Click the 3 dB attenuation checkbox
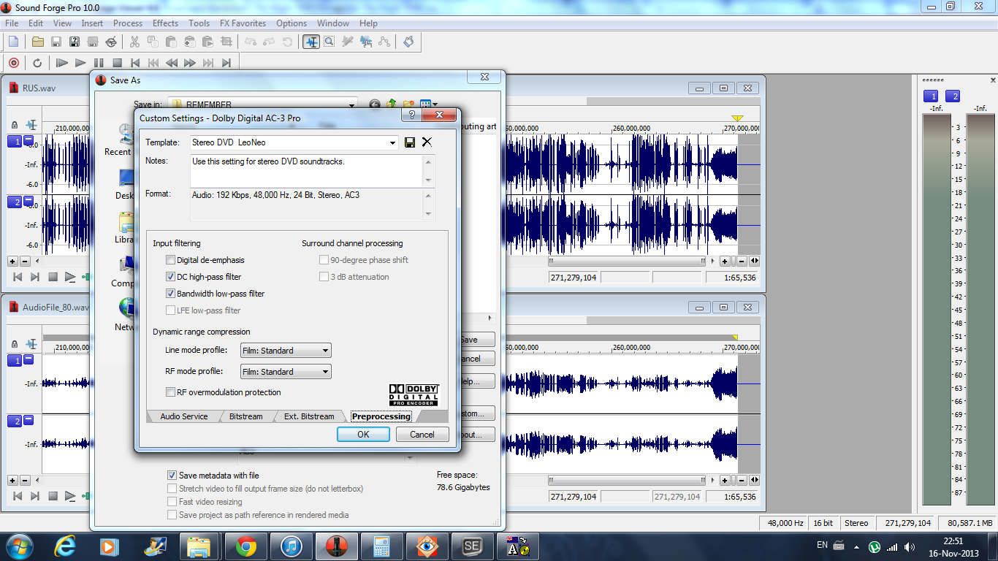998x561 pixels. coord(324,277)
